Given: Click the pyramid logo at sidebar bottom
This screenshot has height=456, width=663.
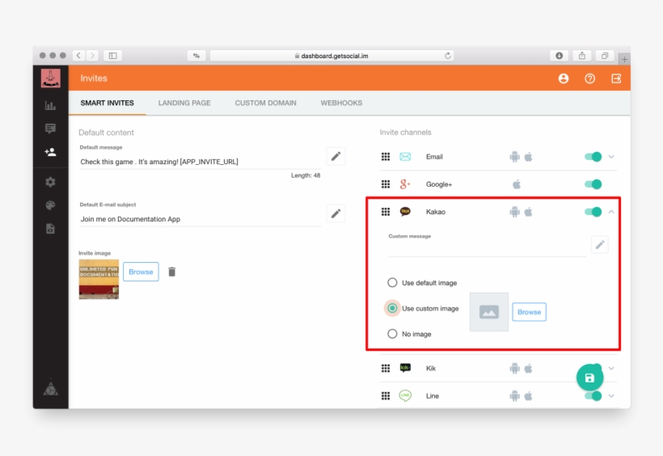Looking at the screenshot, I should pos(51,387).
